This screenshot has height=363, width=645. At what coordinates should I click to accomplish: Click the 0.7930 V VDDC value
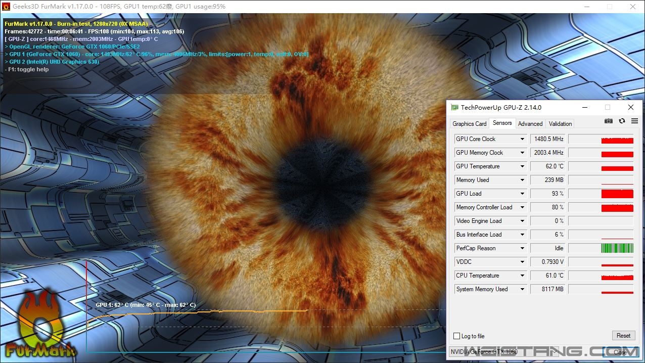tap(547, 262)
